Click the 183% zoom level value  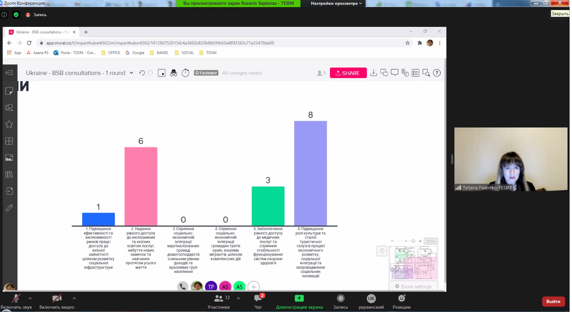tap(431, 241)
